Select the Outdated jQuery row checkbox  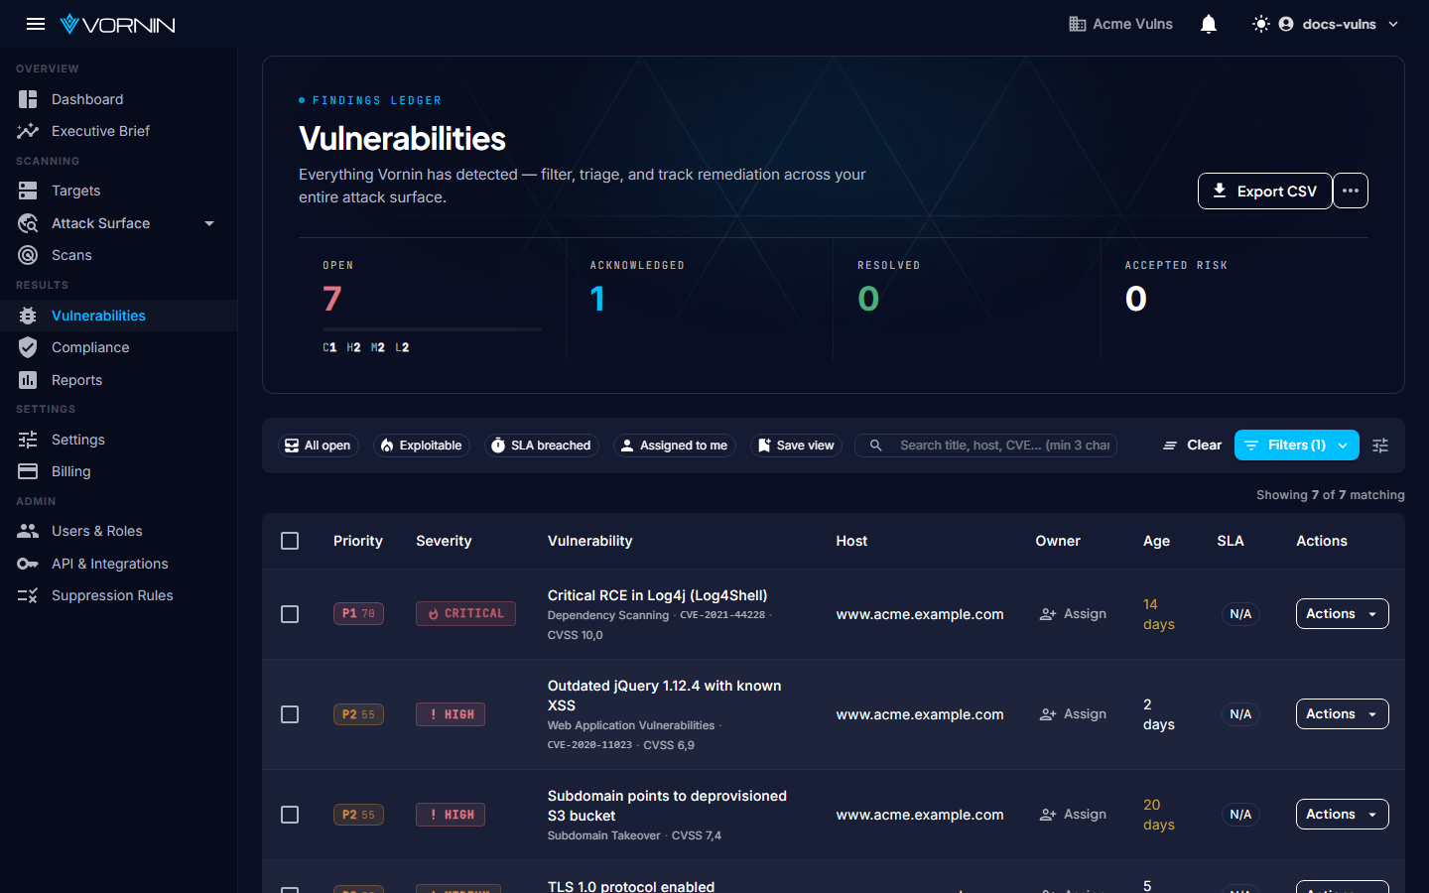(290, 714)
